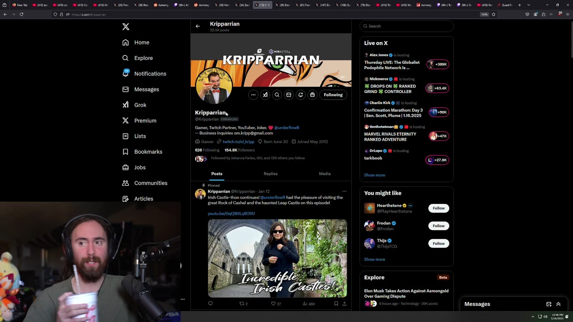Bookmark this page with star icon
This screenshot has height=322, width=573.
tap(493, 14)
